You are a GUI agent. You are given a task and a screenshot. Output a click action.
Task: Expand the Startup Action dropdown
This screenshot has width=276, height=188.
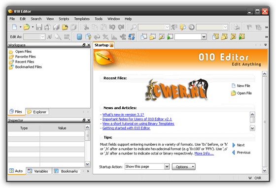[167, 166]
